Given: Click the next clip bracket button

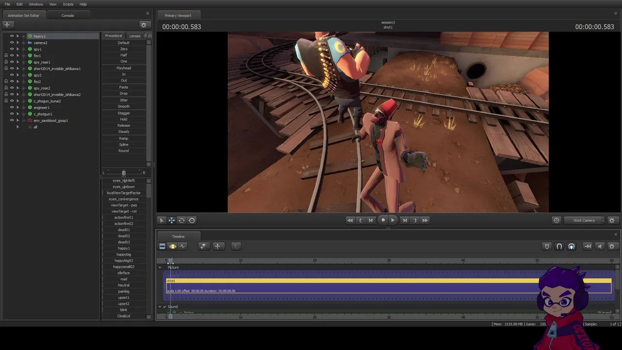Looking at the screenshot, I should 415,220.
